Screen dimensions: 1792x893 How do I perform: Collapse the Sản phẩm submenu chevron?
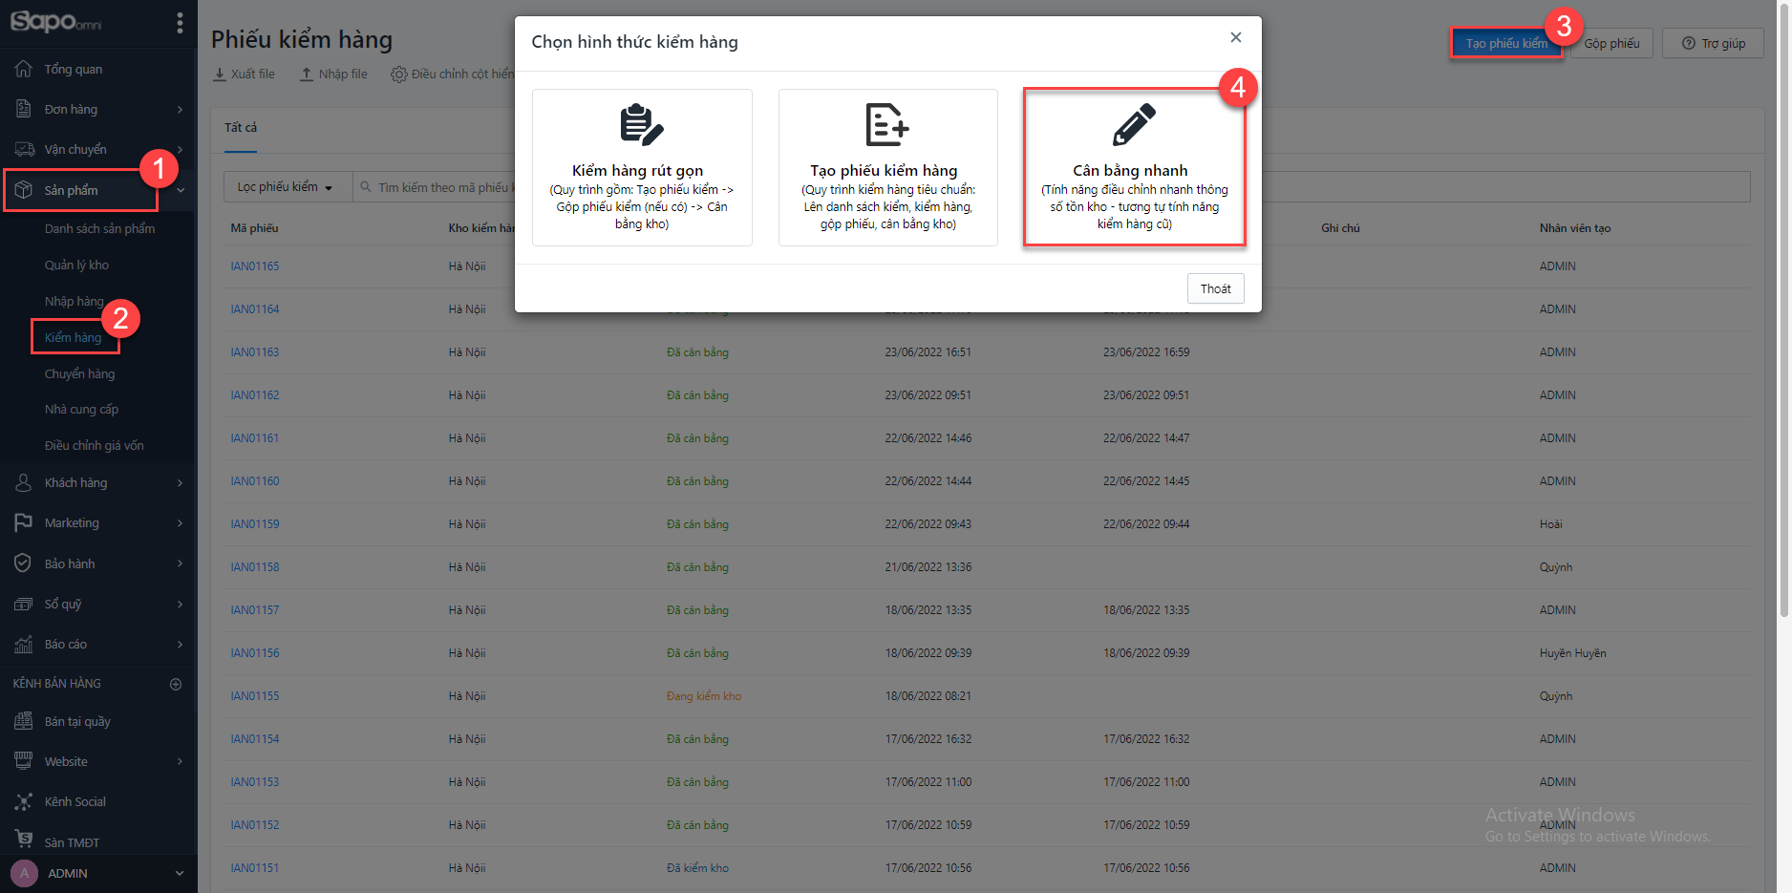coord(181,191)
